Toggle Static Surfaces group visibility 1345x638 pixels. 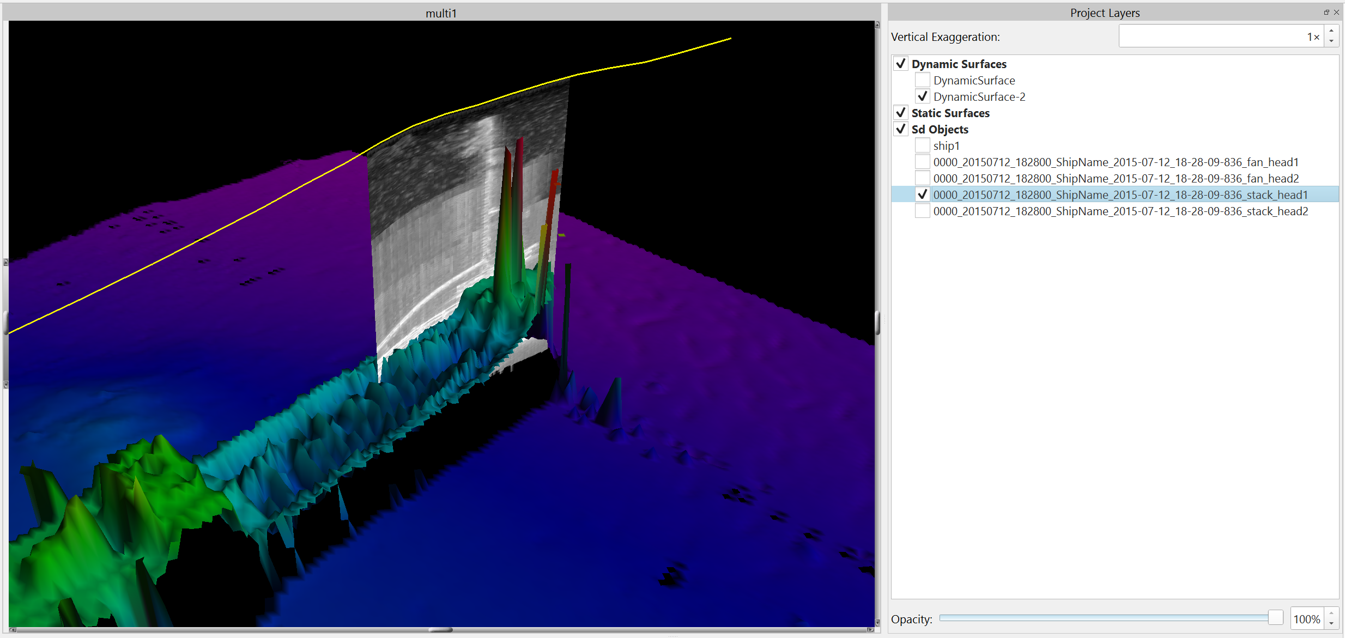tap(901, 113)
